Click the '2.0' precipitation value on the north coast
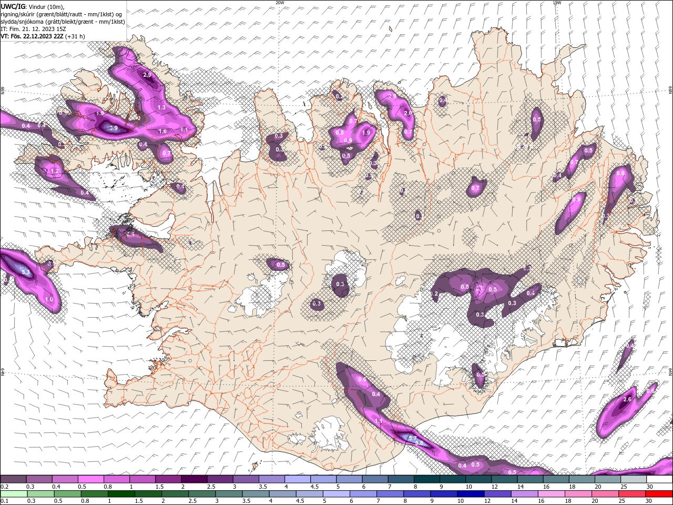This screenshot has width=673, height=505. point(407,113)
